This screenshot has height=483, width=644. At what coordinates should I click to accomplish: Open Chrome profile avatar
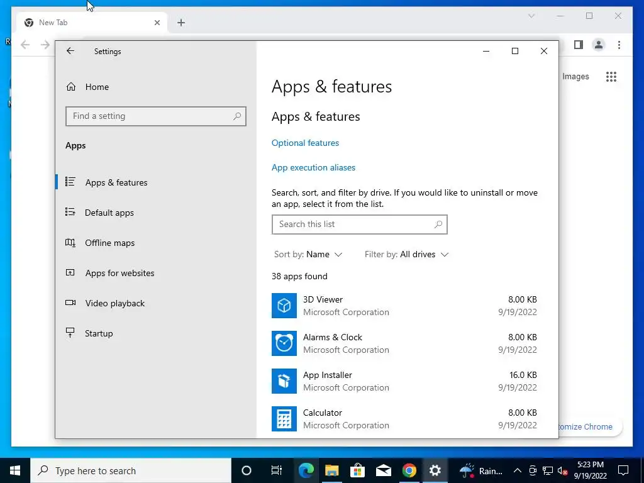click(x=599, y=45)
